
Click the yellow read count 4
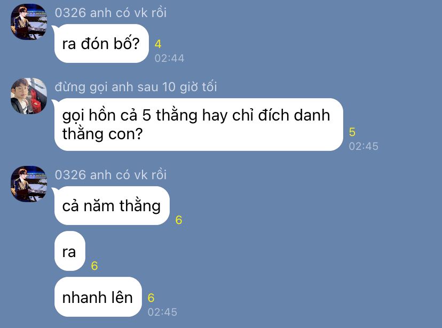pyautogui.click(x=158, y=44)
